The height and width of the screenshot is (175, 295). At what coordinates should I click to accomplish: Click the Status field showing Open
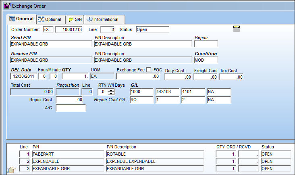[x=152, y=29]
